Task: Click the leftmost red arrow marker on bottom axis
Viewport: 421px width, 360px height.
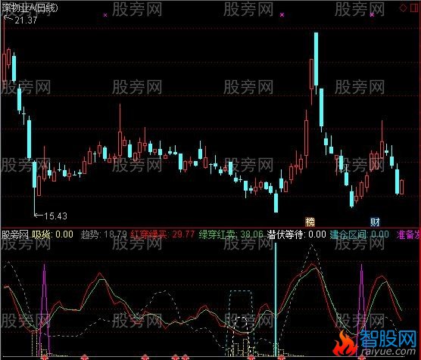Action: point(44,357)
